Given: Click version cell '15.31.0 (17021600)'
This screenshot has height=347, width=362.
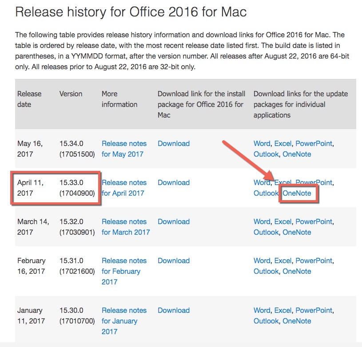Looking at the screenshot, I should tap(77, 266).
